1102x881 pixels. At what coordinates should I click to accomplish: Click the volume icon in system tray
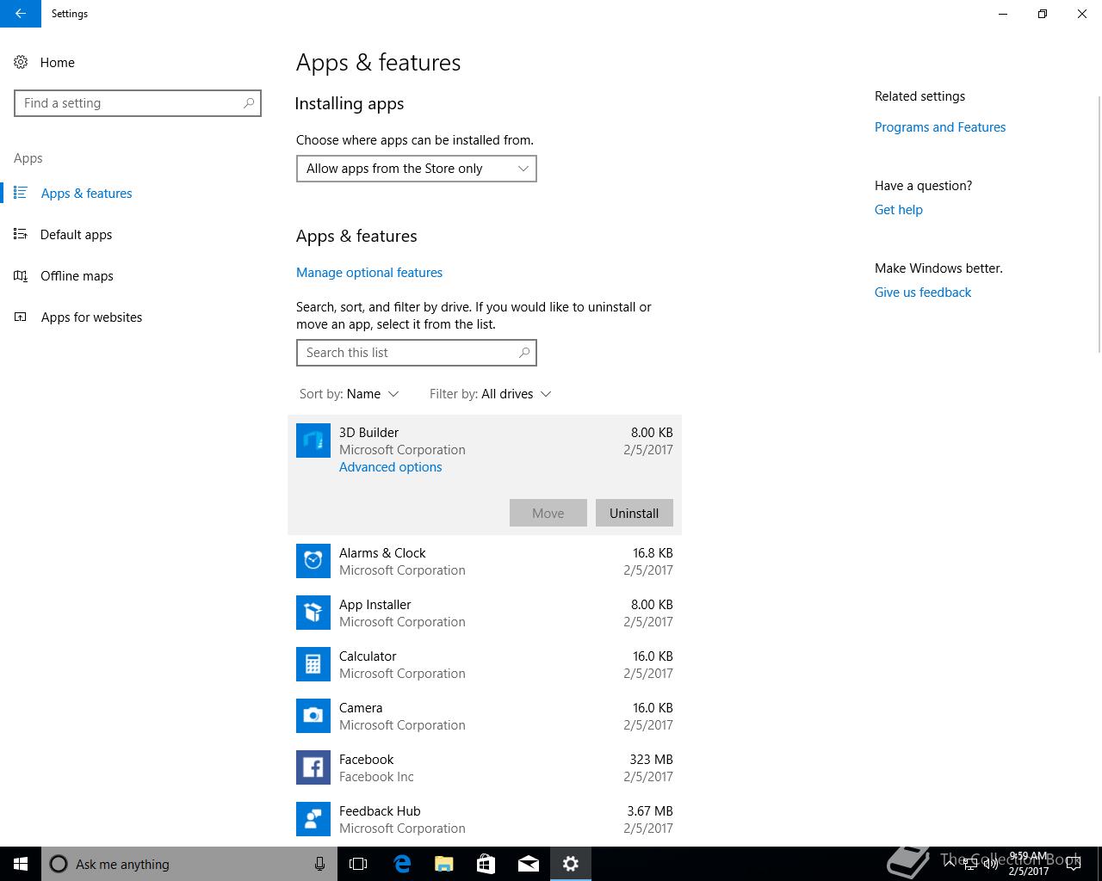coord(991,864)
